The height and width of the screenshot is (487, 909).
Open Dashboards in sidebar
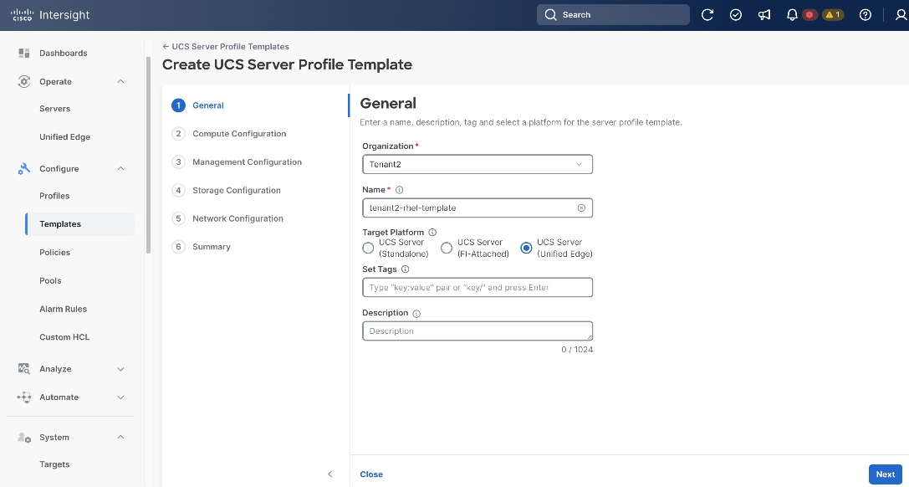pyautogui.click(x=64, y=53)
